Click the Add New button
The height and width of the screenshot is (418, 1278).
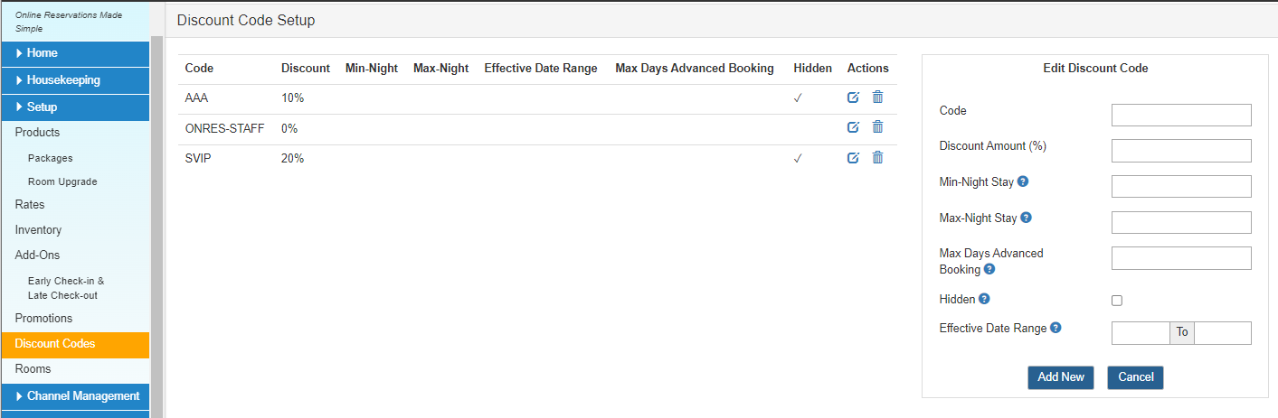pos(1061,377)
